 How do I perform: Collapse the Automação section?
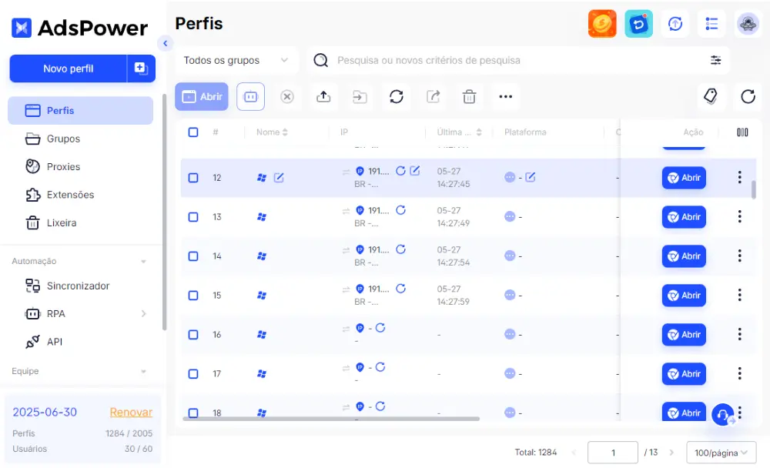pyautogui.click(x=143, y=261)
